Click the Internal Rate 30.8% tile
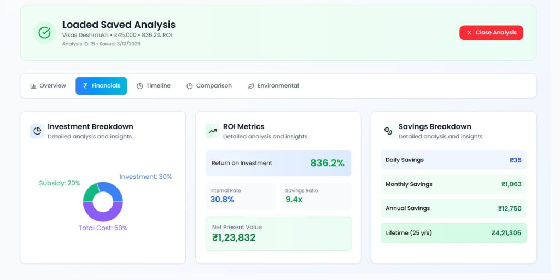 pyautogui.click(x=240, y=196)
